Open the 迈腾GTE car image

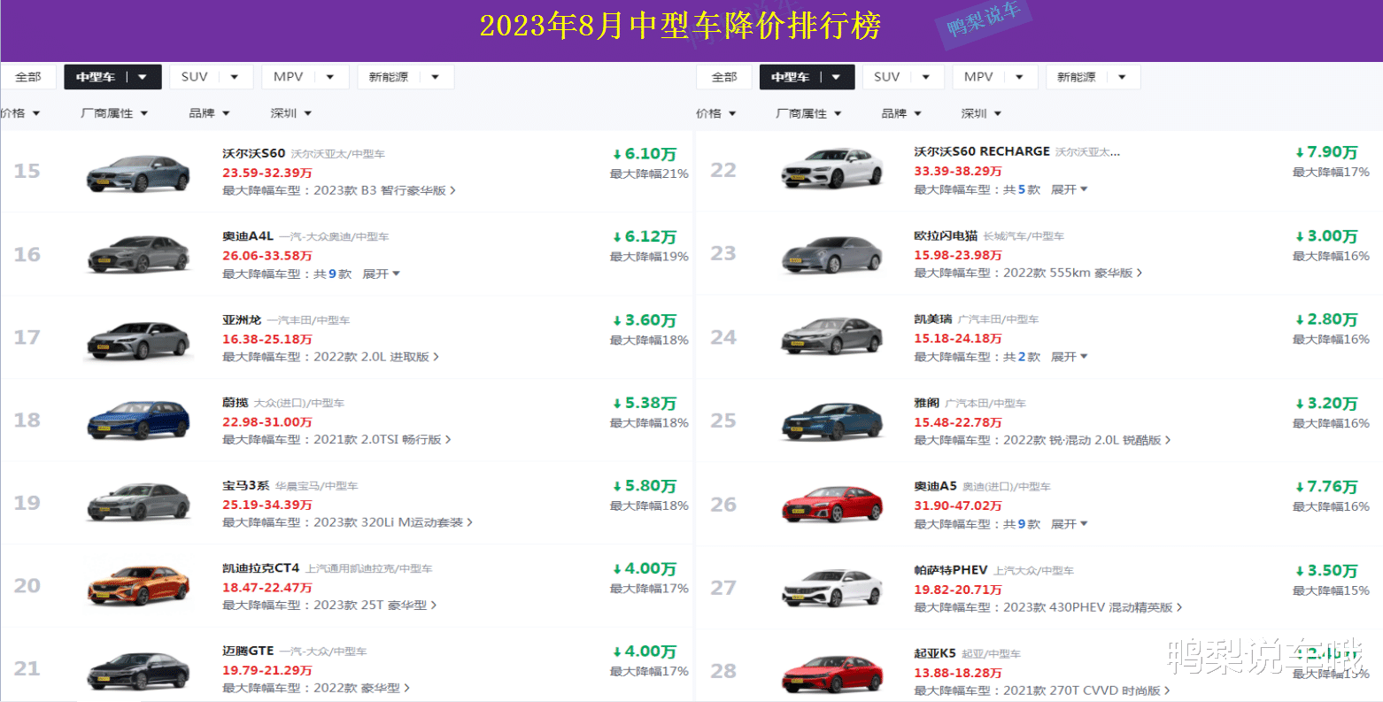[138, 670]
